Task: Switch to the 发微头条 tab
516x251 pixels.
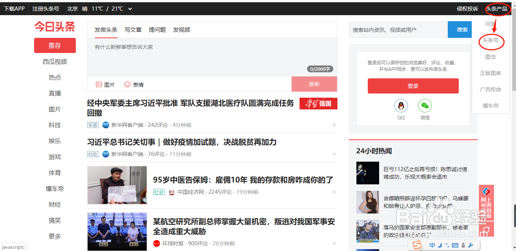Action: 106,30
